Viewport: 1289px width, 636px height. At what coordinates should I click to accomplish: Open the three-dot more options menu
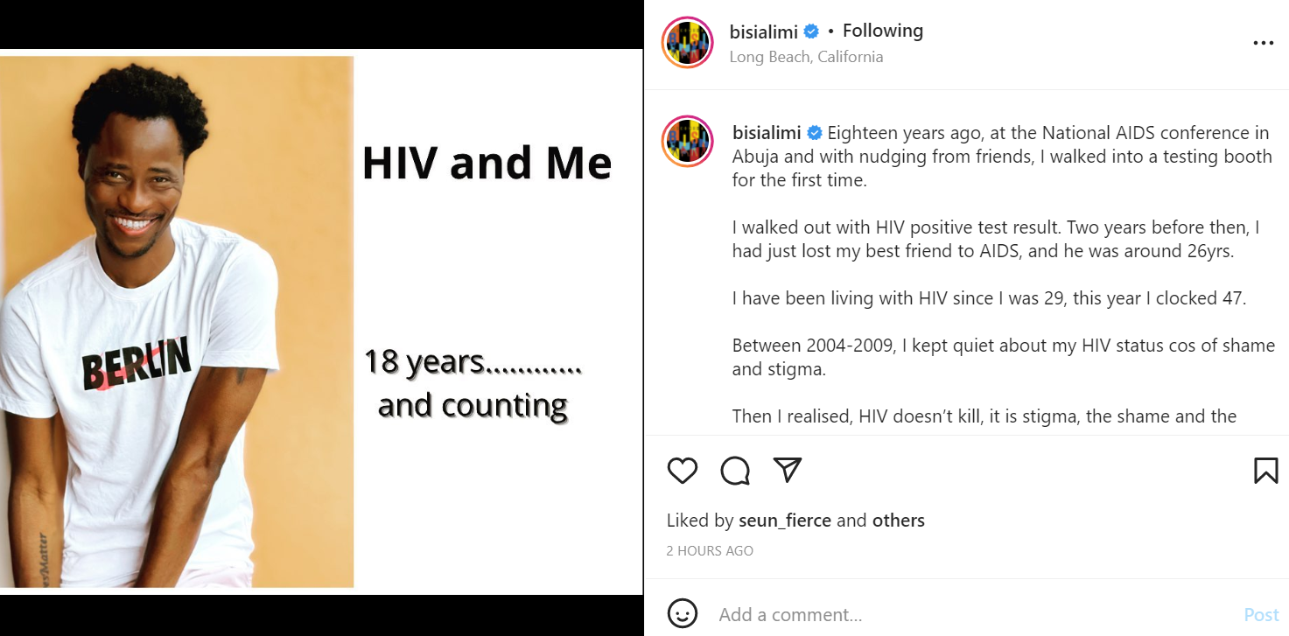point(1263,43)
